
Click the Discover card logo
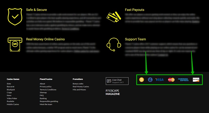(196, 80)
